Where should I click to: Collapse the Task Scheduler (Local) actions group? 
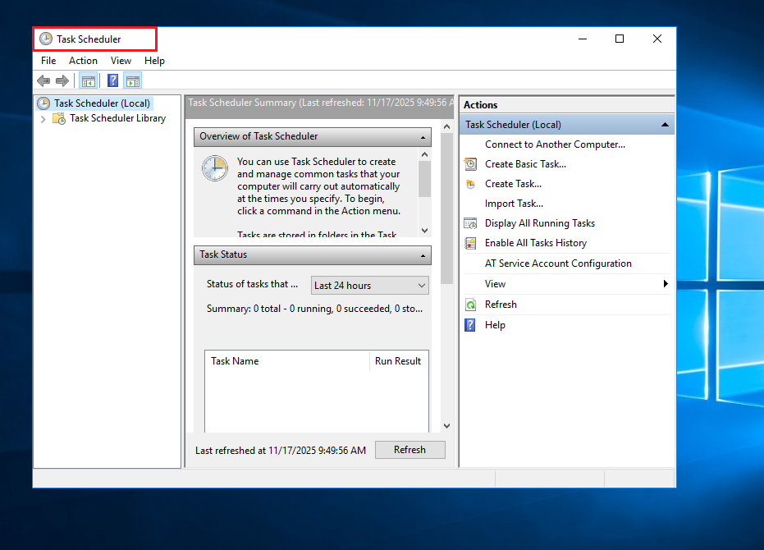[665, 125]
